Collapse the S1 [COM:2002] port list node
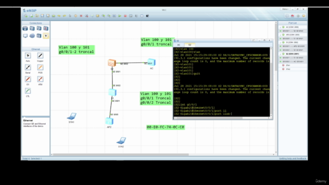 (281, 42)
